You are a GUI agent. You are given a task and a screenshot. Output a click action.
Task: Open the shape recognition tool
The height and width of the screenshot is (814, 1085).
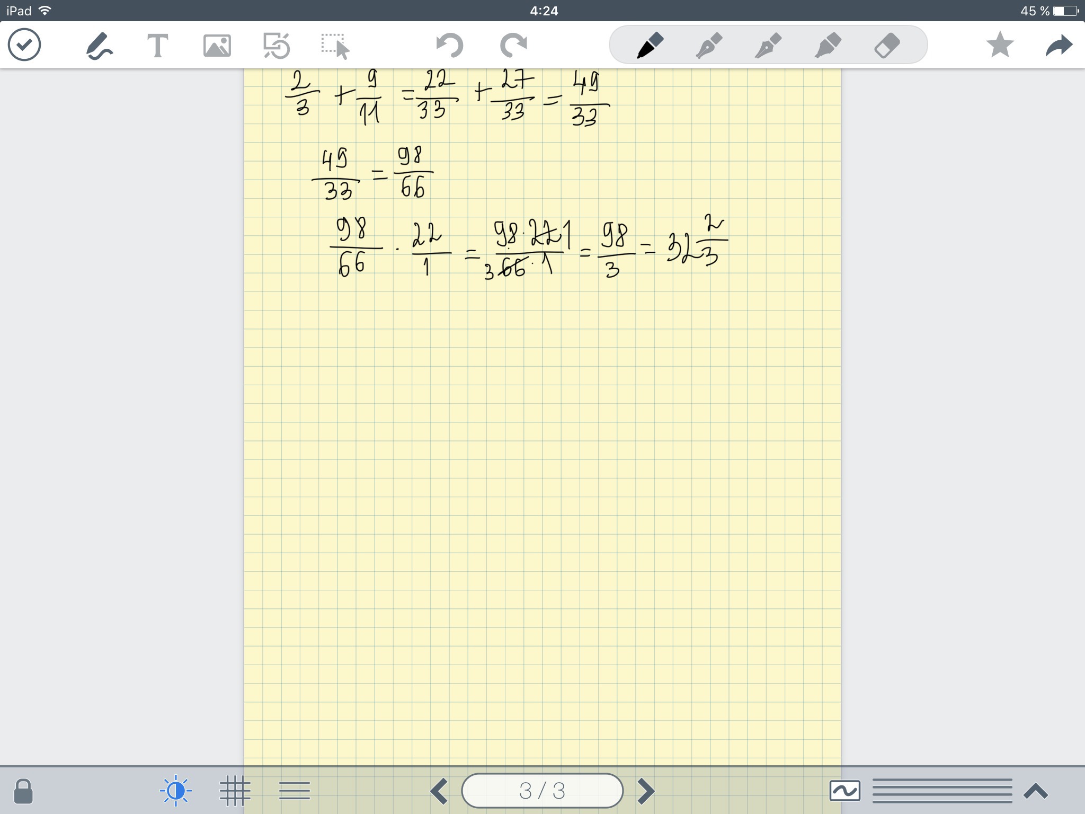click(x=277, y=46)
